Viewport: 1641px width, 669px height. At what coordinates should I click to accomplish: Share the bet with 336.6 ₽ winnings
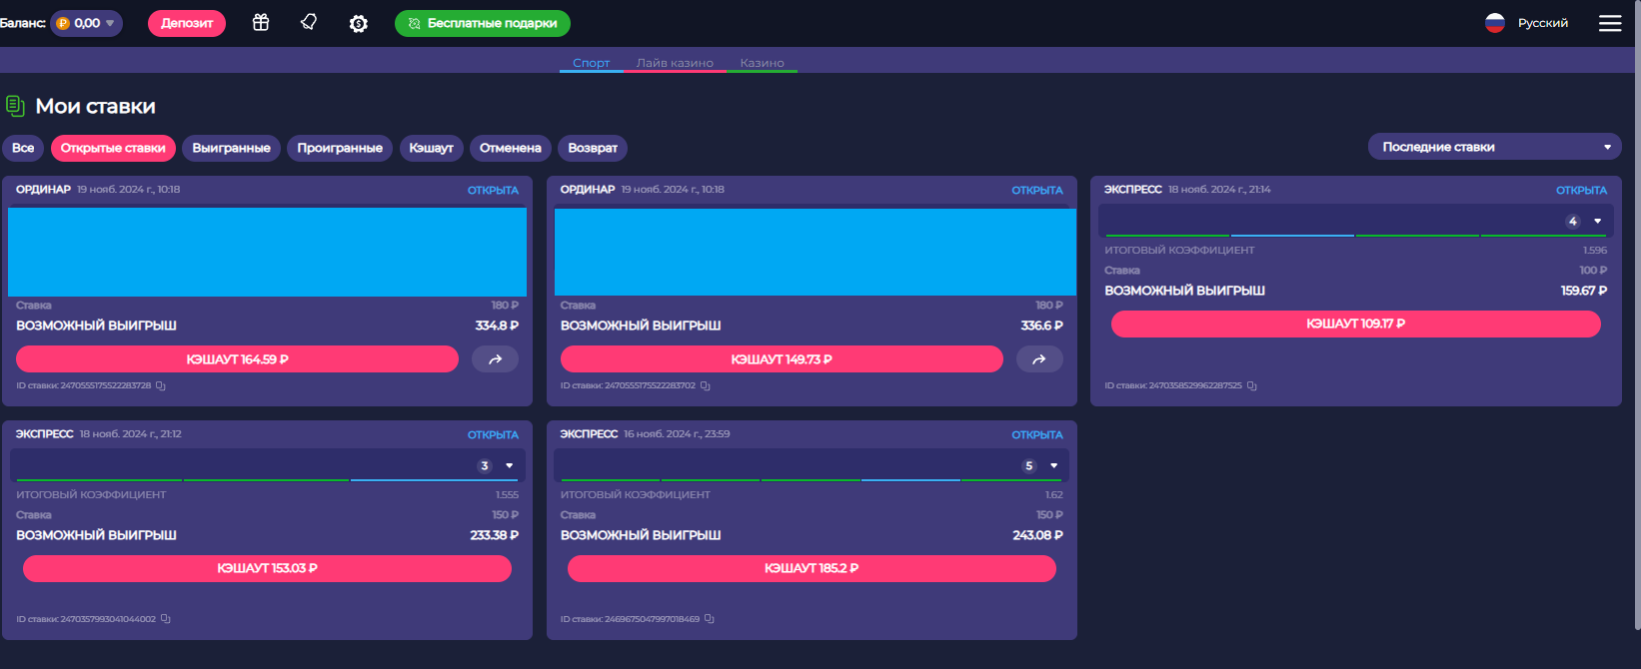pos(1039,359)
